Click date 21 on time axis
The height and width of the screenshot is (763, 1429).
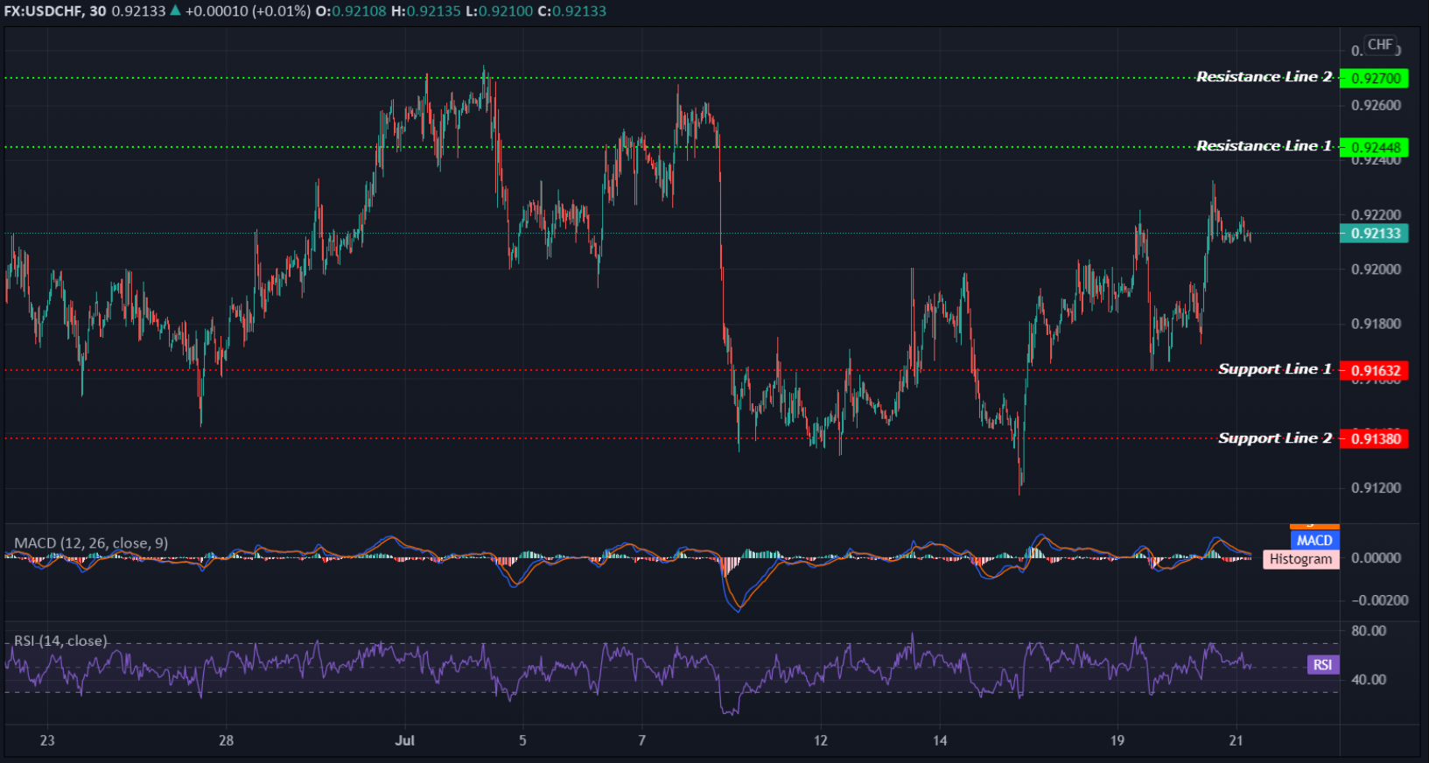(x=1236, y=741)
